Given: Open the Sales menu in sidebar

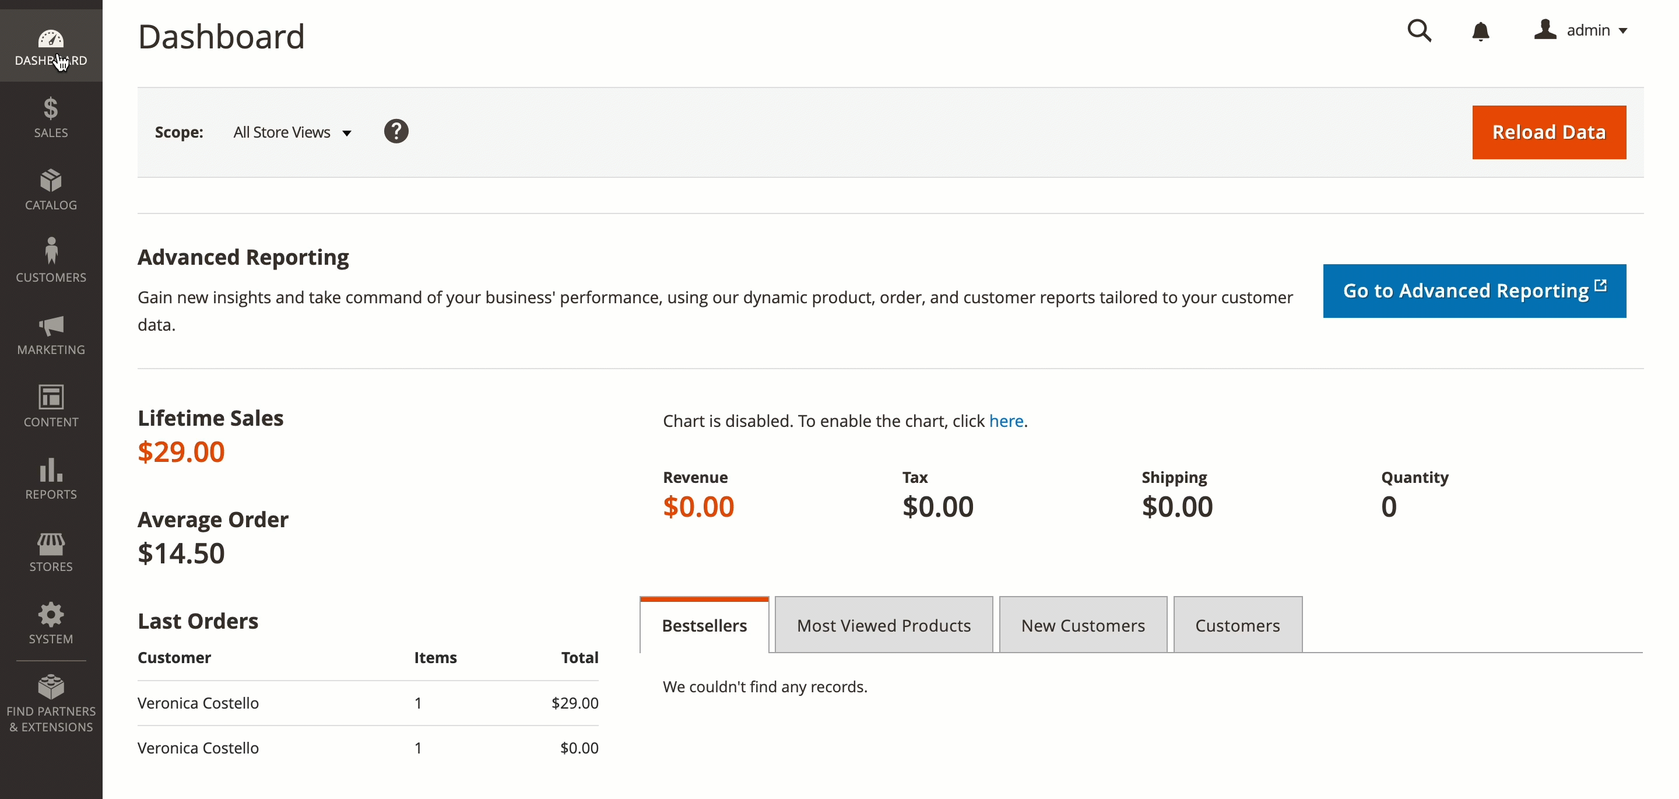Looking at the screenshot, I should click(51, 118).
